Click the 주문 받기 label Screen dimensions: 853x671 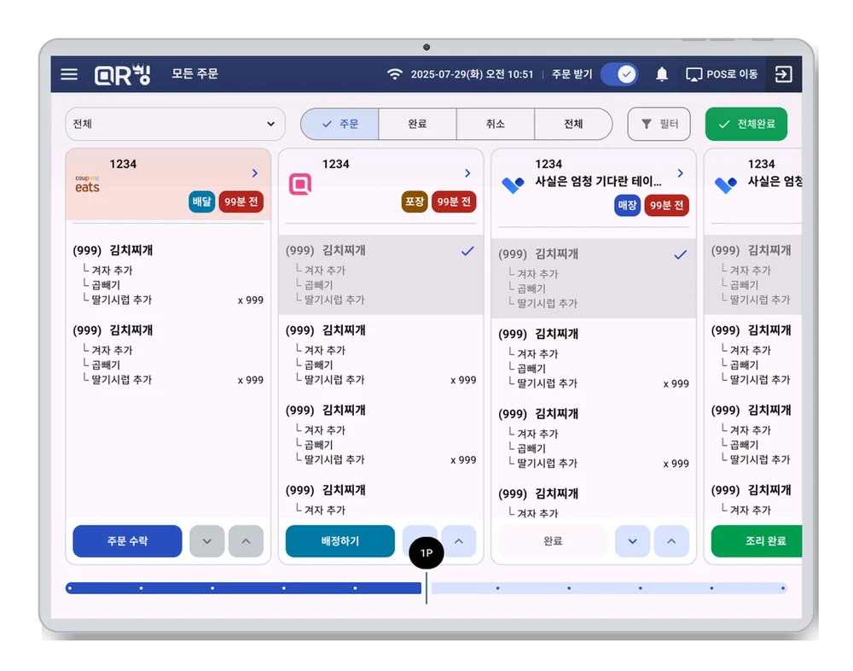(572, 74)
